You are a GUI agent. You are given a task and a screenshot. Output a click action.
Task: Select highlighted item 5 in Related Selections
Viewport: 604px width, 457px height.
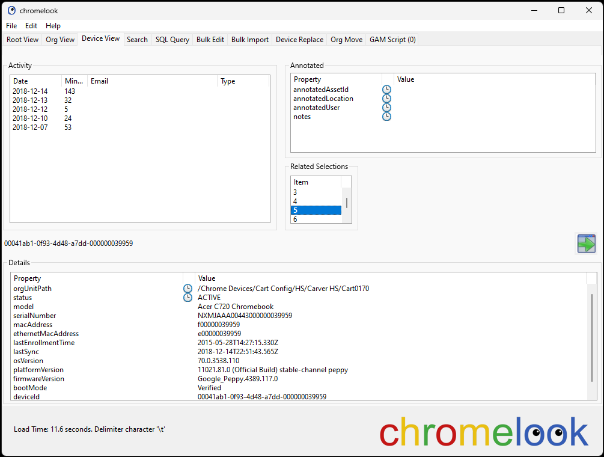pyautogui.click(x=316, y=210)
